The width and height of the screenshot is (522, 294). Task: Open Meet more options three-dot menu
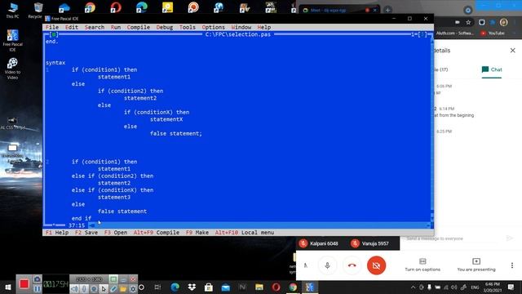click(x=512, y=265)
